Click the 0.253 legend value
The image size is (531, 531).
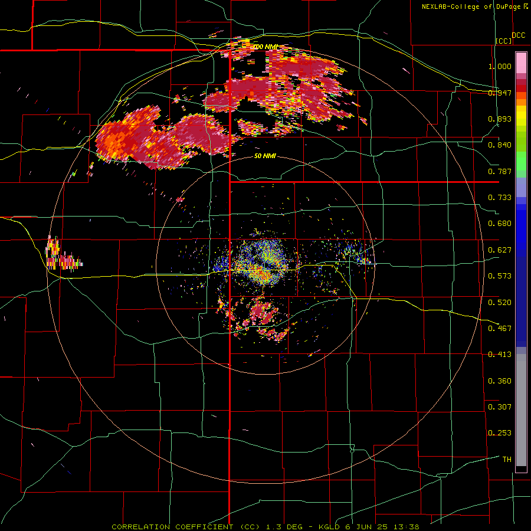[x=500, y=433]
